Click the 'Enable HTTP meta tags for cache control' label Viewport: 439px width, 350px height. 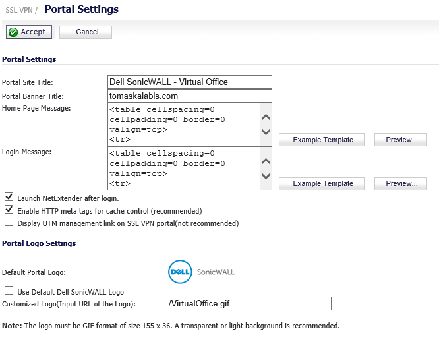point(109,211)
